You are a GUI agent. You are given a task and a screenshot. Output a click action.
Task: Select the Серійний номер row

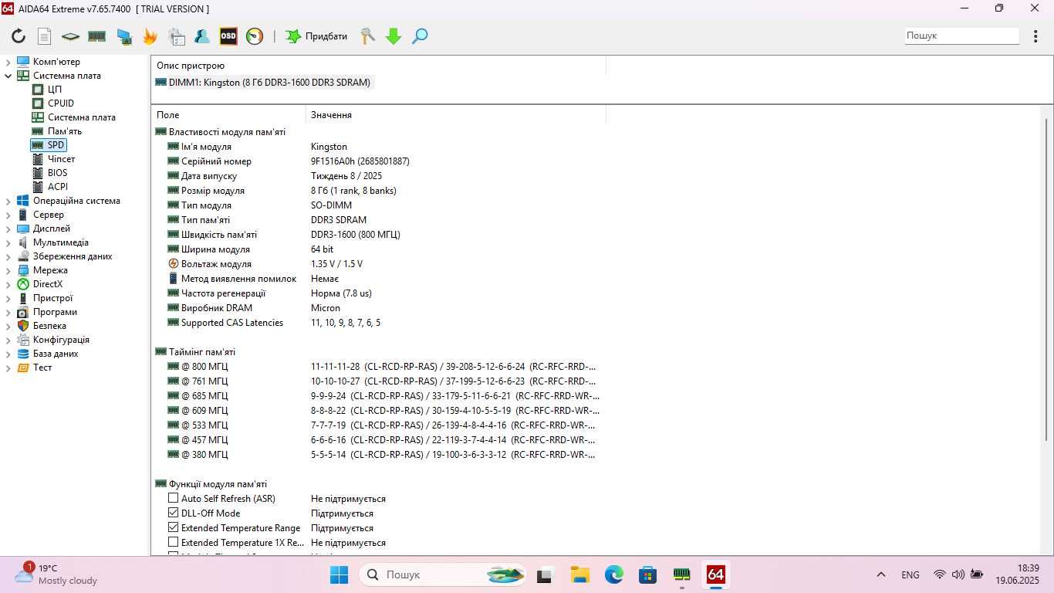(378, 161)
